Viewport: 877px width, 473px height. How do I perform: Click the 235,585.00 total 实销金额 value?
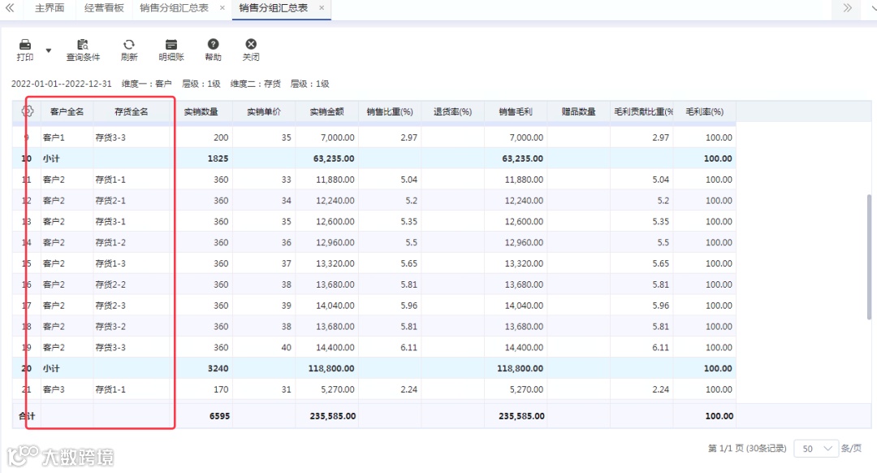coord(333,416)
